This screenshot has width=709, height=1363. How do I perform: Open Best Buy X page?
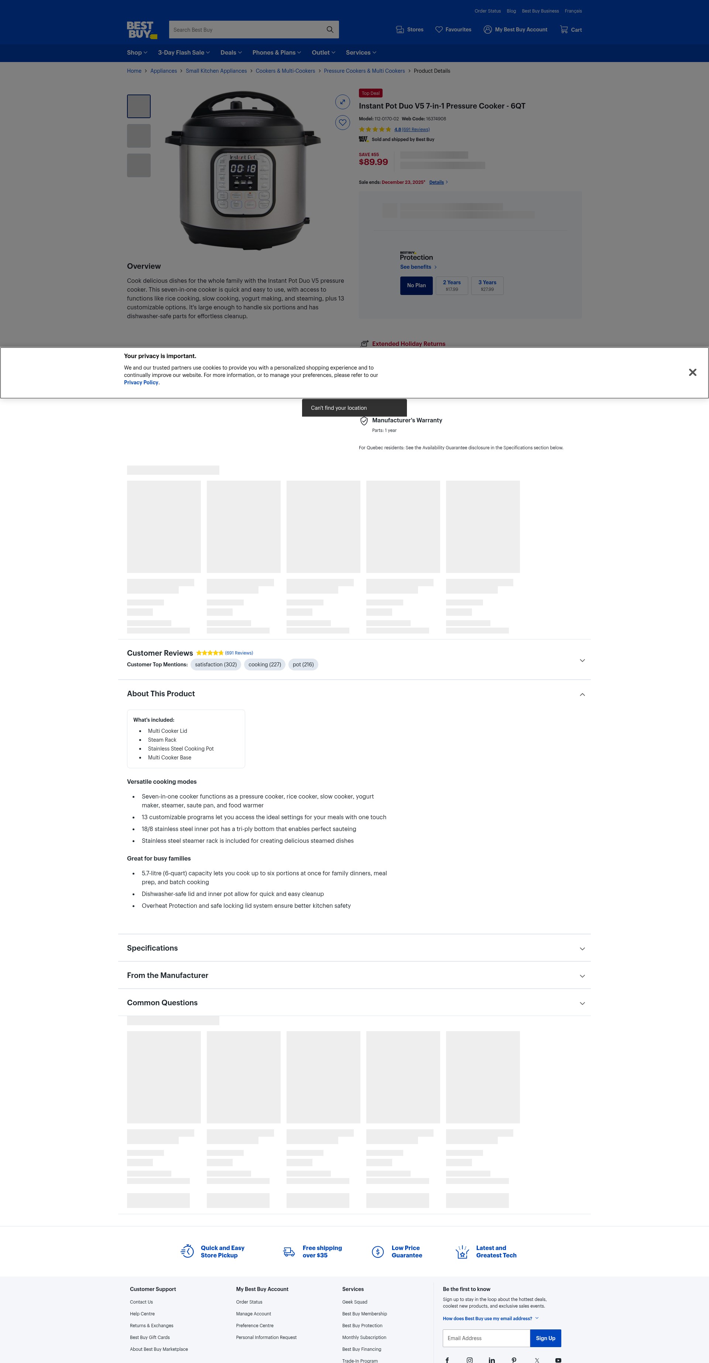tap(537, 1360)
